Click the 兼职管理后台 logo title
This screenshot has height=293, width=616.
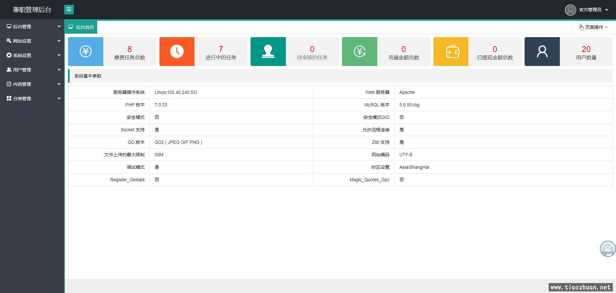(32, 10)
